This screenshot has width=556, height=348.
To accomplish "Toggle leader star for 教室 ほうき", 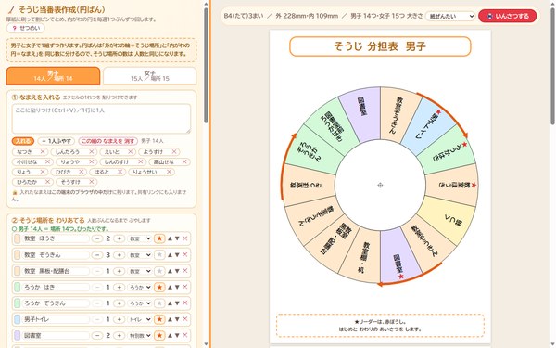I will (159, 238).
